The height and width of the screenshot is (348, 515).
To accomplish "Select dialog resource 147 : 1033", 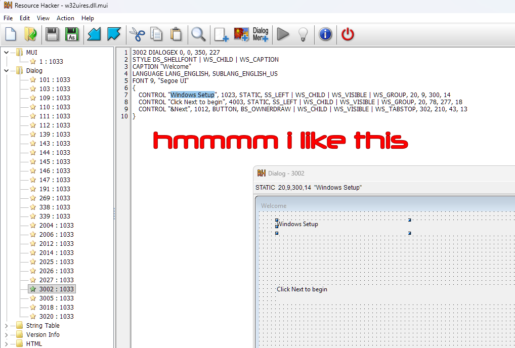I will tap(55, 180).
